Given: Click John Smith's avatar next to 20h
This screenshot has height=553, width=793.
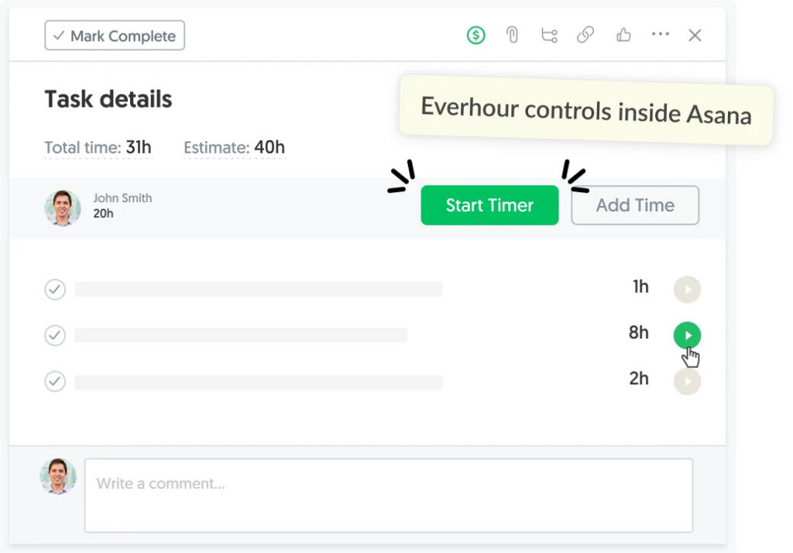Looking at the screenshot, I should 63,207.
